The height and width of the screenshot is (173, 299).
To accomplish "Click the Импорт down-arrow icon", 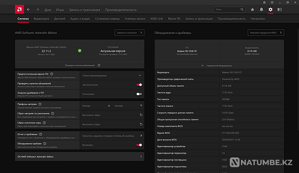I will [x=109, y=106].
